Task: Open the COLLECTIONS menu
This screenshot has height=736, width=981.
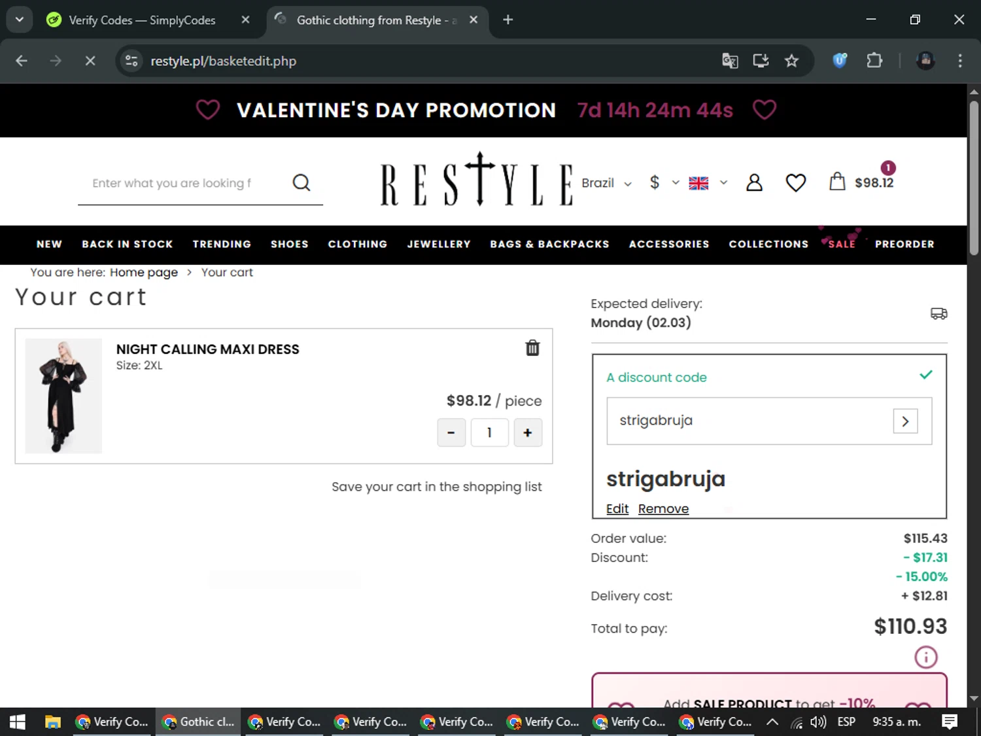Action: pos(768,244)
